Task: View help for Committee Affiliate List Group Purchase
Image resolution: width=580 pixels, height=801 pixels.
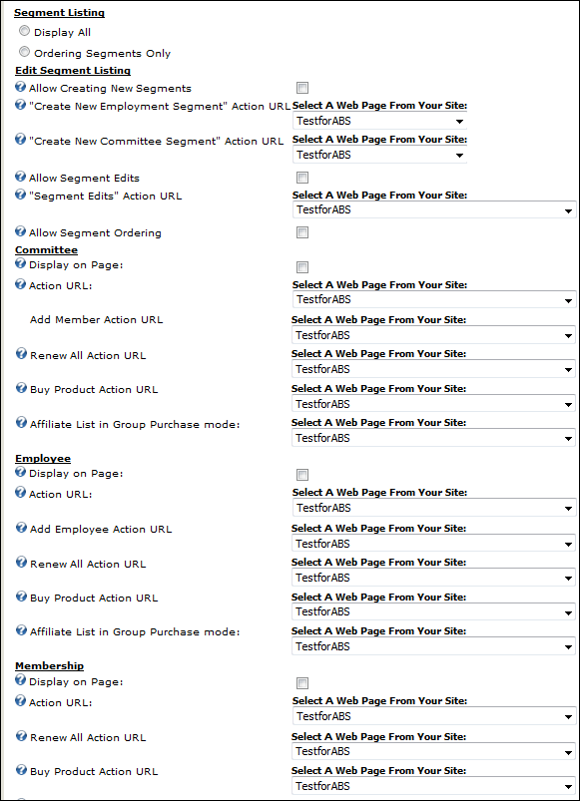Action: (21, 423)
